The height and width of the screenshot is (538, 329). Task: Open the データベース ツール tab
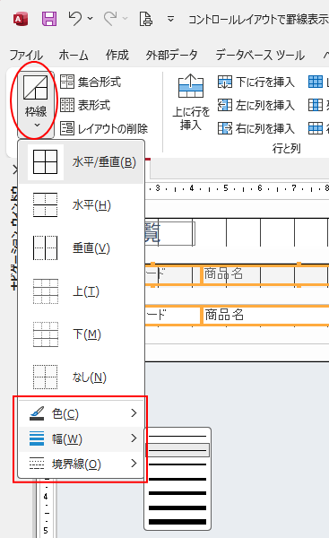click(x=260, y=55)
